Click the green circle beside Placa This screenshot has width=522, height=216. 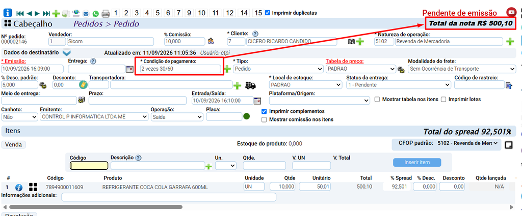tap(246, 116)
